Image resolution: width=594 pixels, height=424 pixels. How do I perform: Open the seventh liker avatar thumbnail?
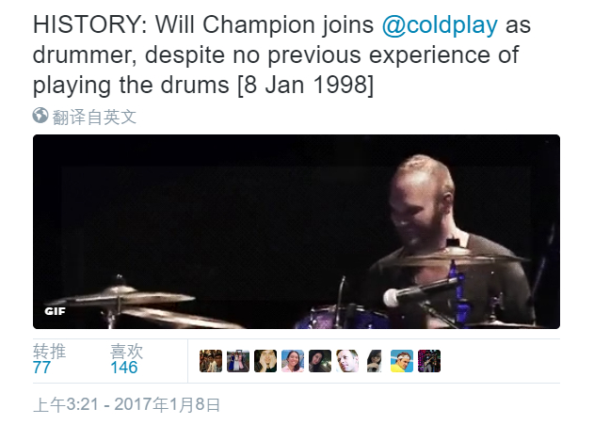pyautogui.click(x=375, y=361)
